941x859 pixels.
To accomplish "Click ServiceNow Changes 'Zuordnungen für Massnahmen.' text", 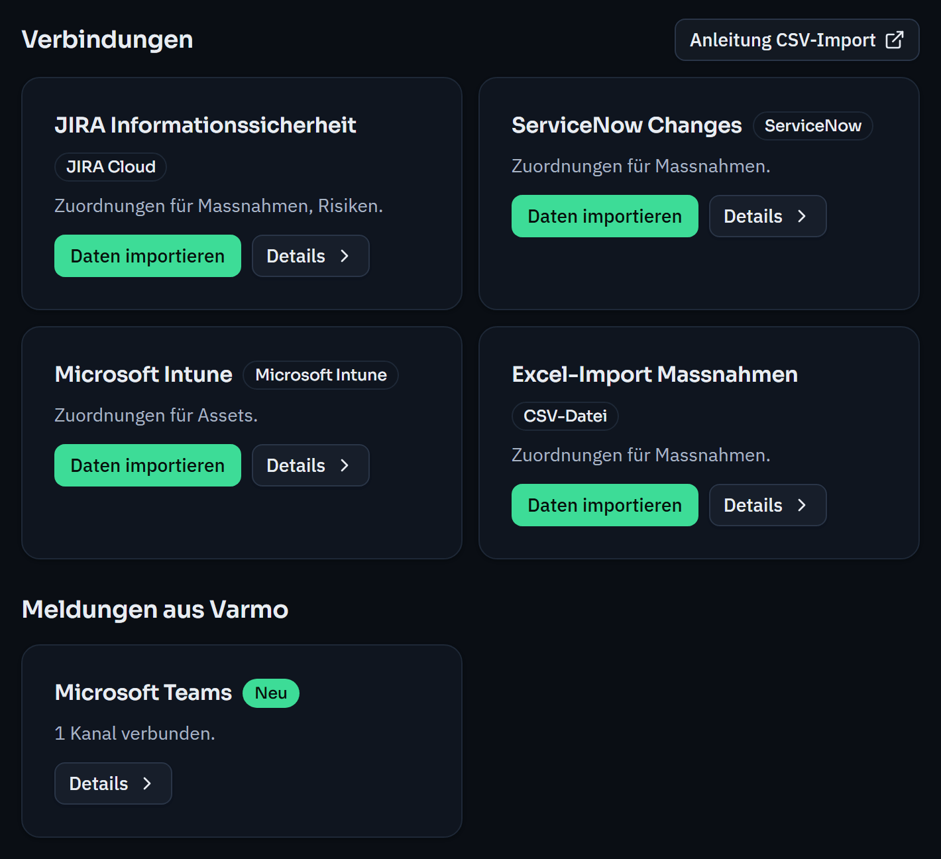I will pos(641,166).
